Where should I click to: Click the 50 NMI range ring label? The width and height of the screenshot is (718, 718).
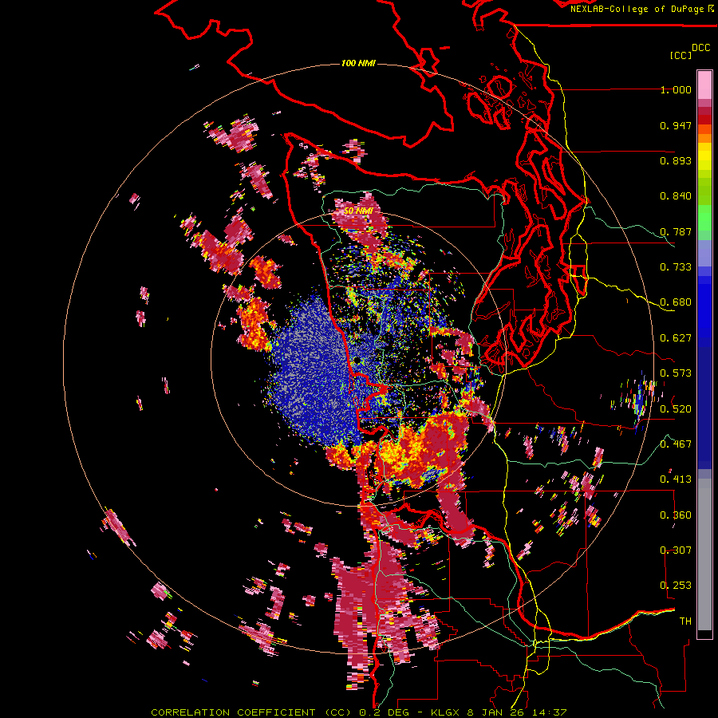[358, 211]
